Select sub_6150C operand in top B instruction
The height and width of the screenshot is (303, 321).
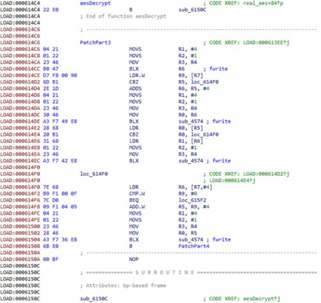(x=190, y=10)
